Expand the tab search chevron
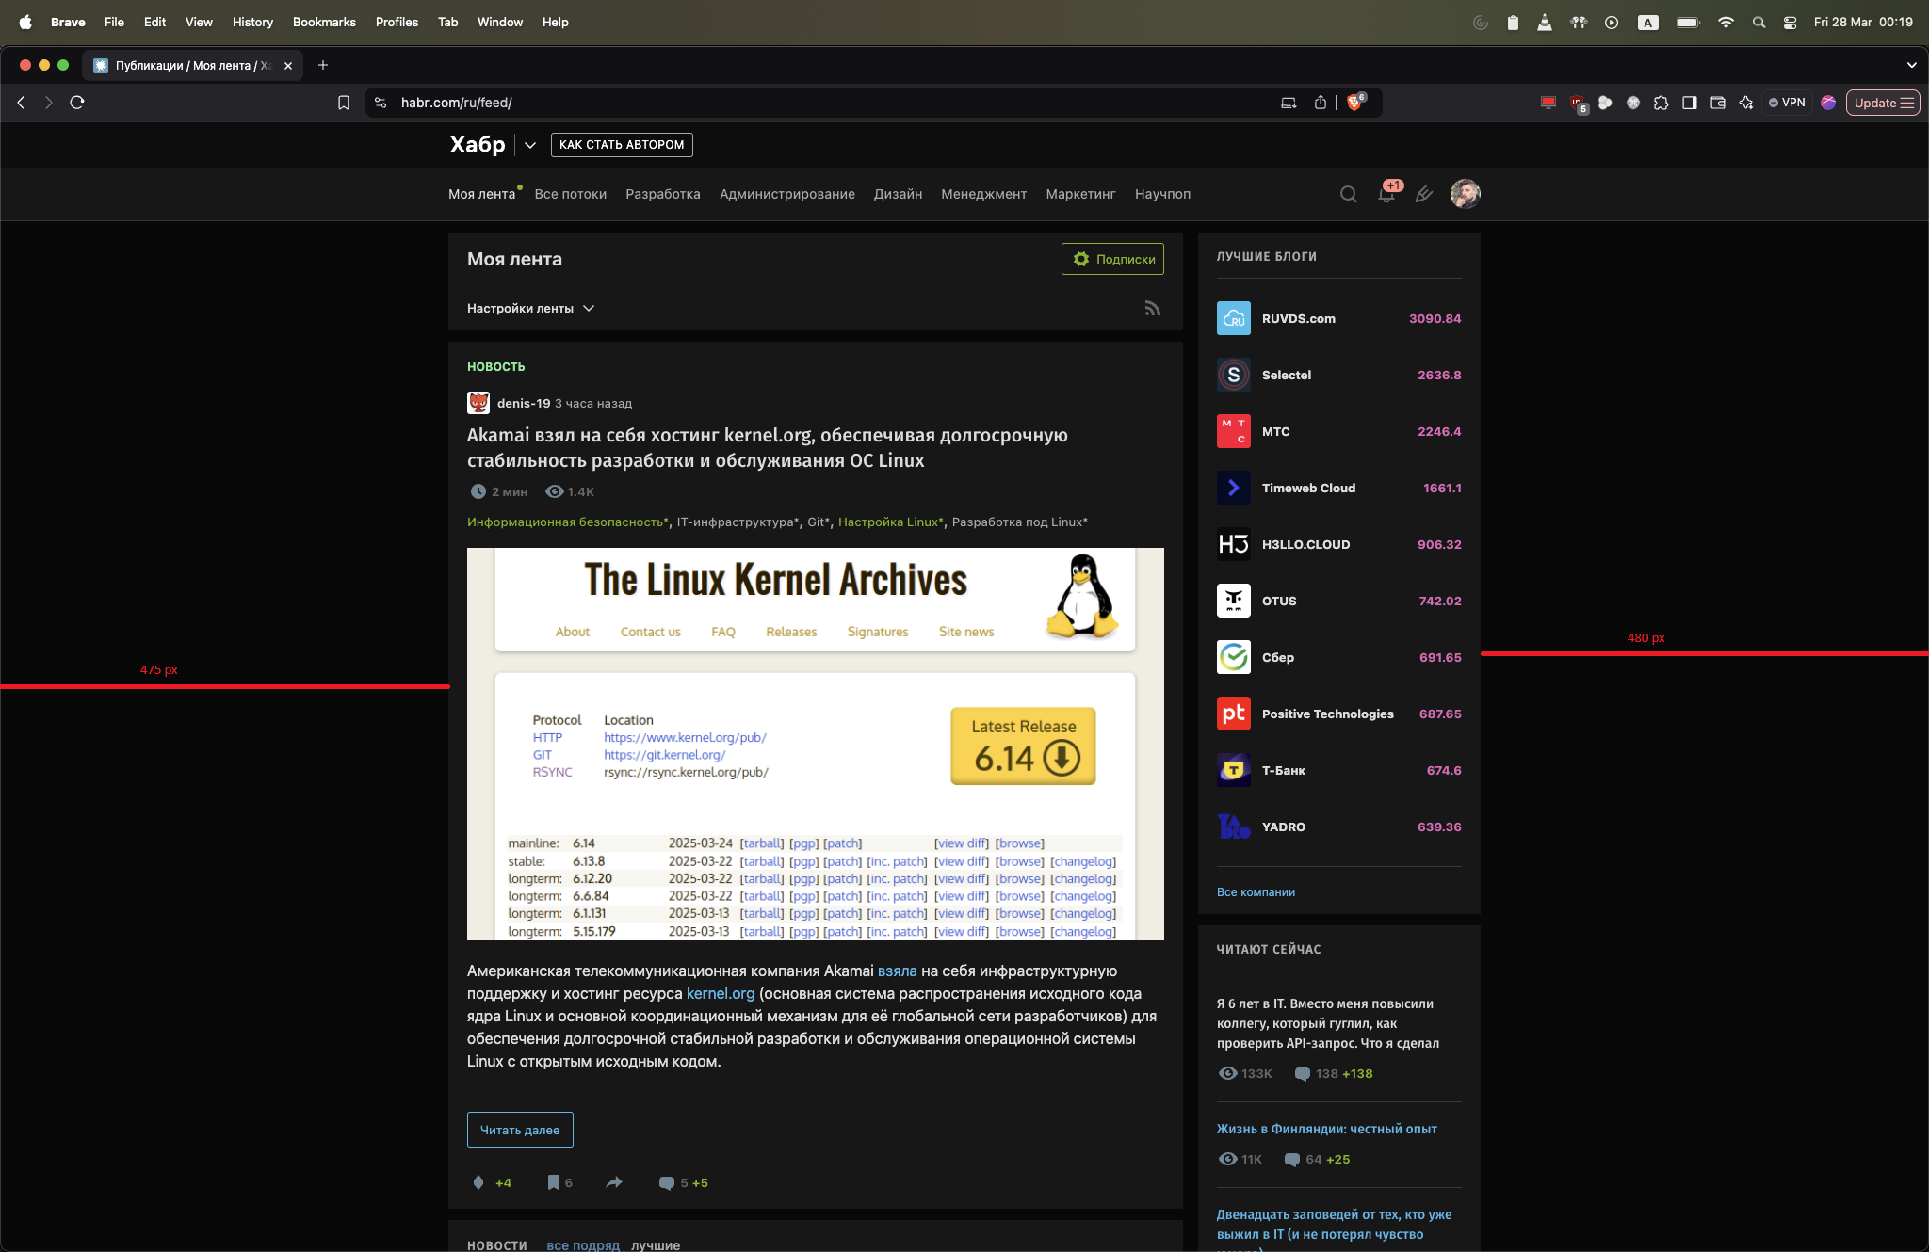Image resolution: width=1929 pixels, height=1252 pixels. [x=1911, y=65]
